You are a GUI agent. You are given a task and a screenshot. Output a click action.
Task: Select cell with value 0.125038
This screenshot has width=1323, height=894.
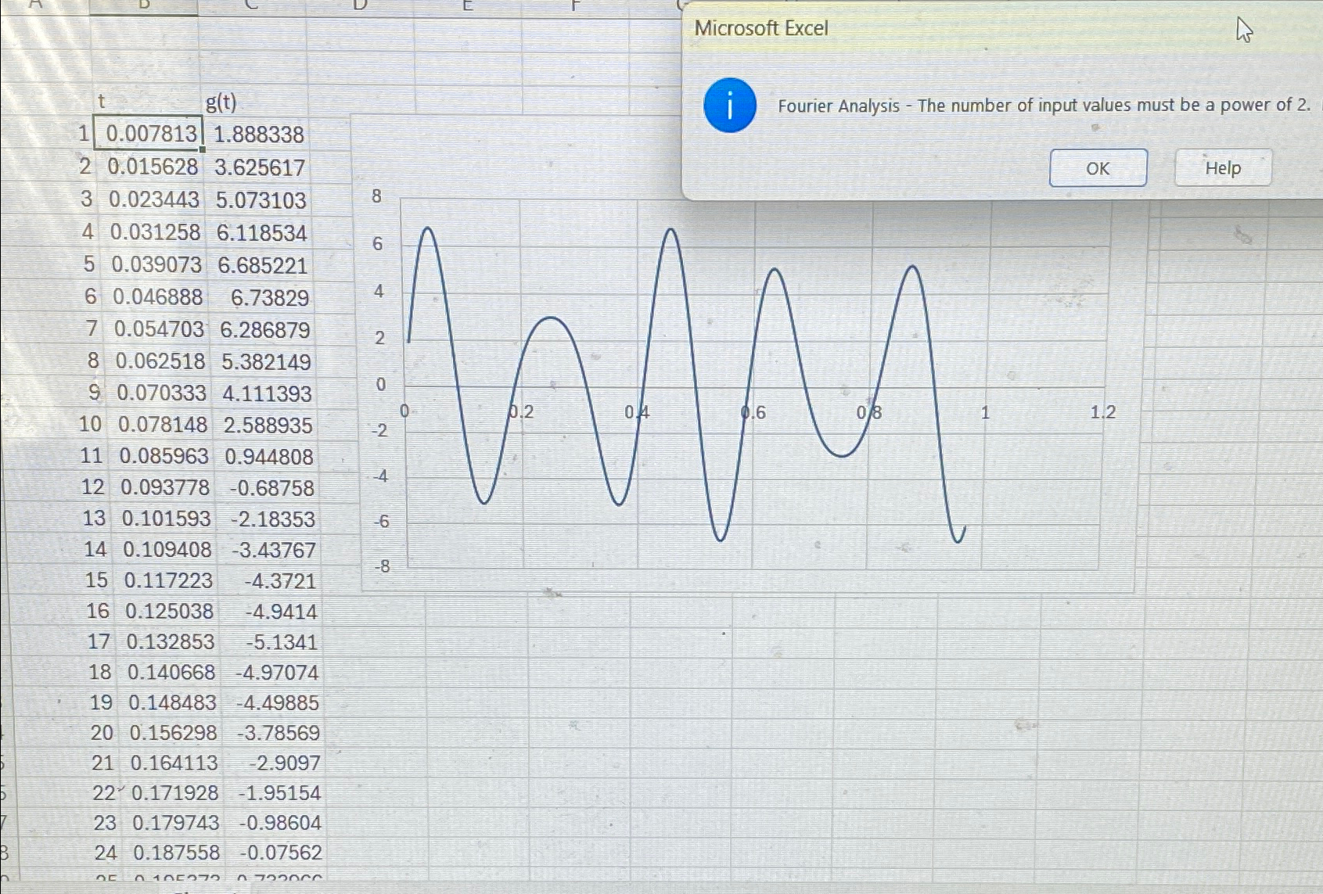pyautogui.click(x=169, y=611)
